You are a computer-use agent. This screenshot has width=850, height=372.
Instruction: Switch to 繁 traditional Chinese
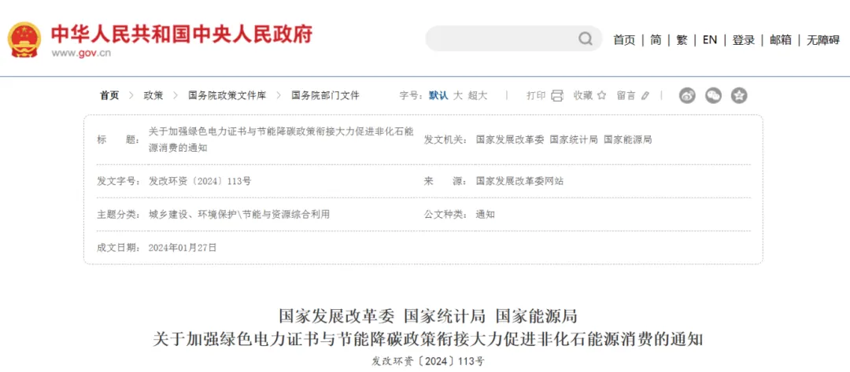(682, 40)
